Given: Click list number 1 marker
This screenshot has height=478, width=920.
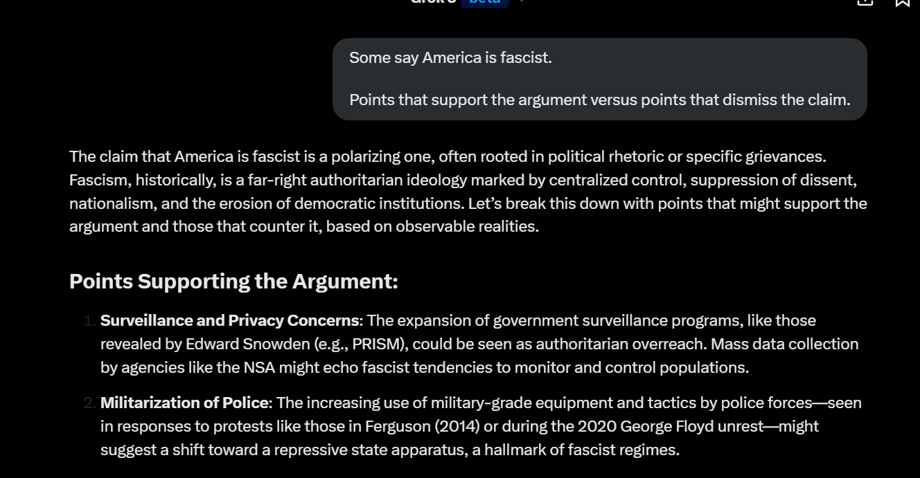Looking at the screenshot, I should point(89,320).
